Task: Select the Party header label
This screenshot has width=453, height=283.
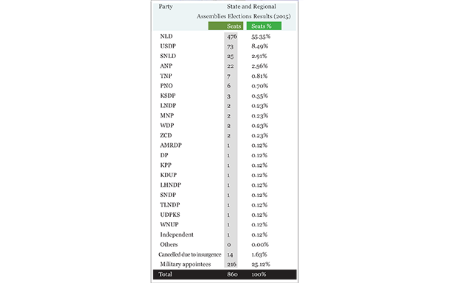Action: [166, 7]
